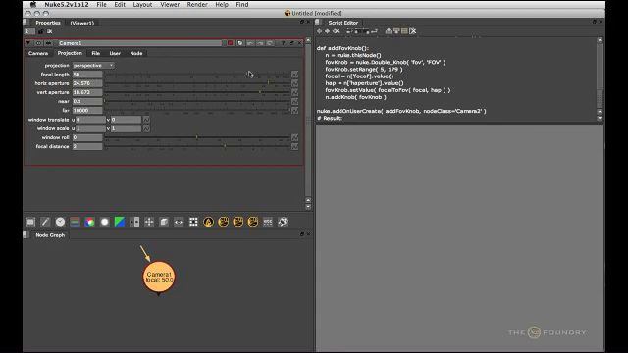Click the focal length value field

point(87,75)
